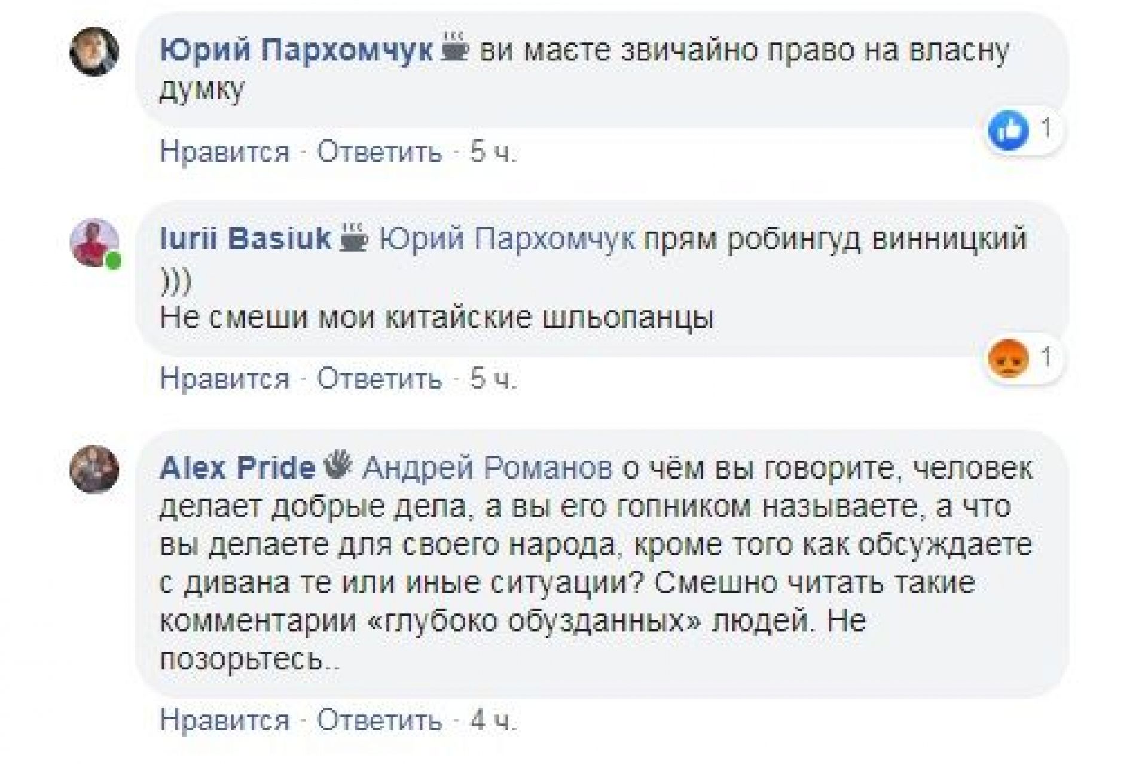Reply to Iurii Basiuk's comment via Ответить

[379, 379]
